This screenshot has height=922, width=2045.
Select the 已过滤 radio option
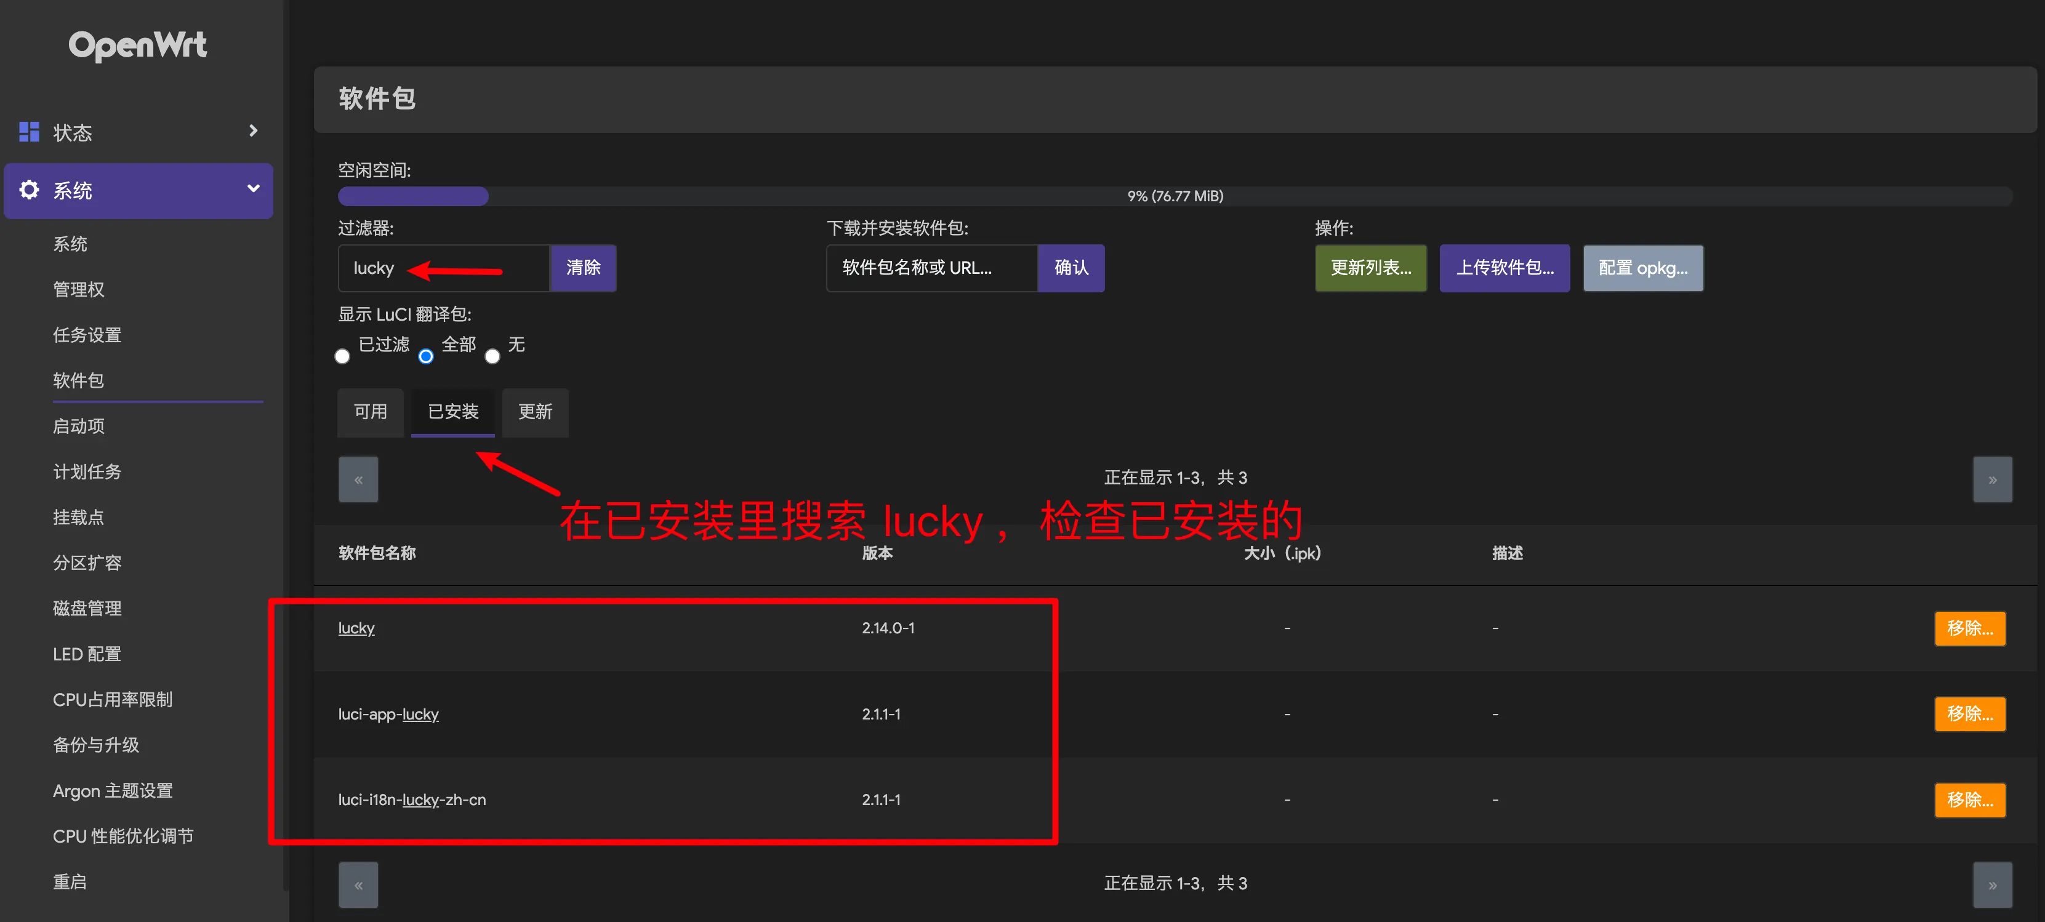(x=342, y=356)
